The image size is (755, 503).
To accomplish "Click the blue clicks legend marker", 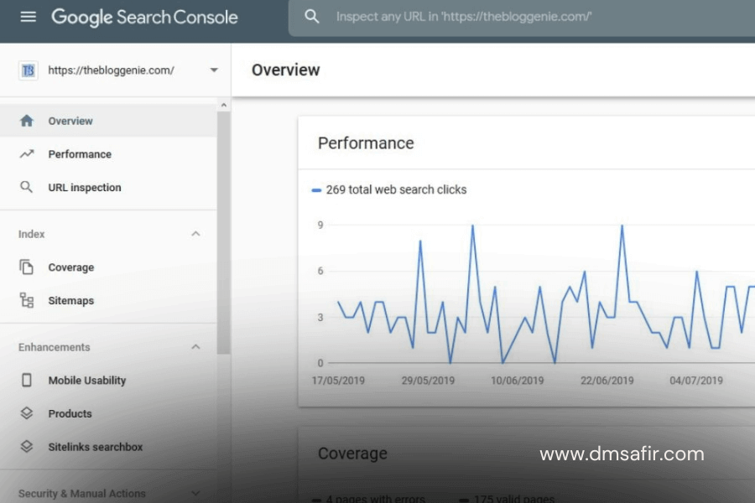I will click(316, 190).
